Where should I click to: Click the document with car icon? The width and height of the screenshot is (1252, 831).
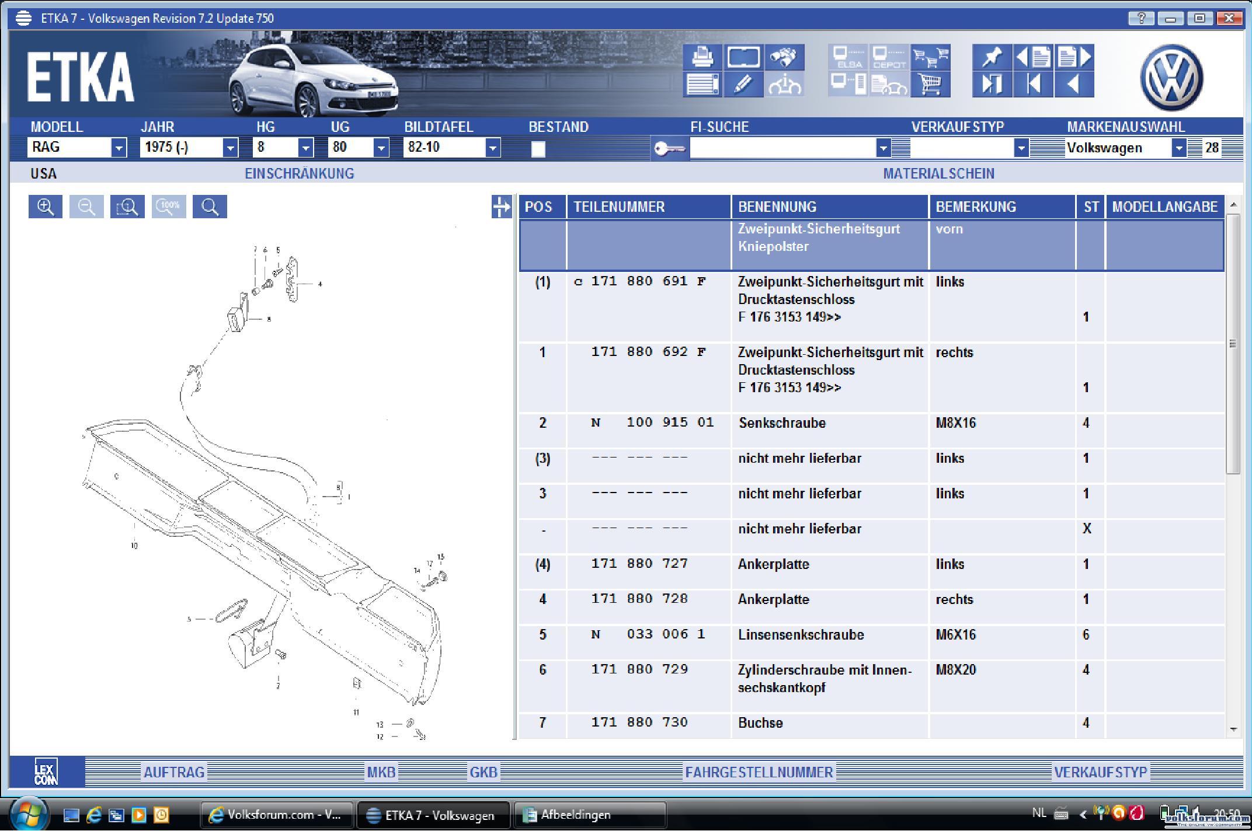pyautogui.click(x=889, y=84)
